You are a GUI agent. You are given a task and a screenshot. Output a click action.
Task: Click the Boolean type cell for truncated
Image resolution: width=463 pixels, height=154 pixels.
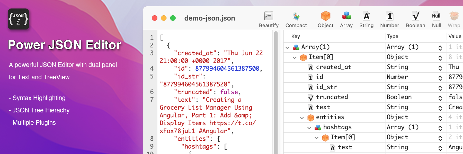[x=399, y=97]
